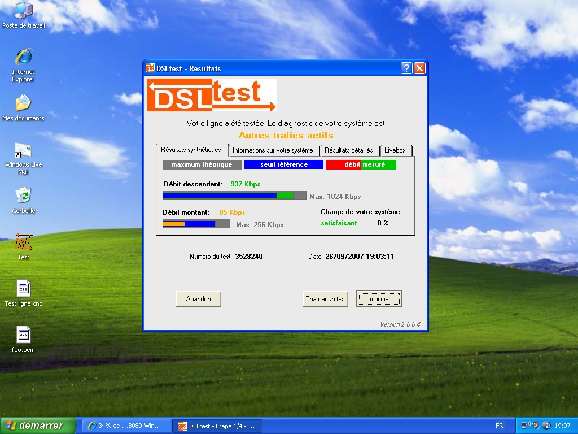Screen dimensions: 578x434
Task: Select the Test ligne.cnc file icon
Action: point(23,289)
